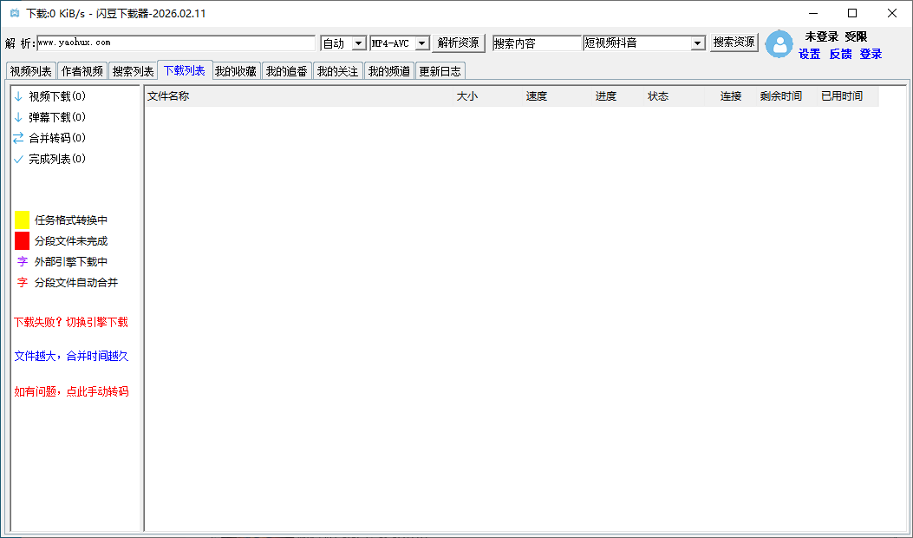This screenshot has height=538, width=913.
Task: Click the 搜索内容 search input field
Action: (536, 43)
